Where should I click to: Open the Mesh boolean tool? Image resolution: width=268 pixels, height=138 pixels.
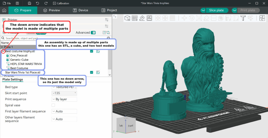221,18
